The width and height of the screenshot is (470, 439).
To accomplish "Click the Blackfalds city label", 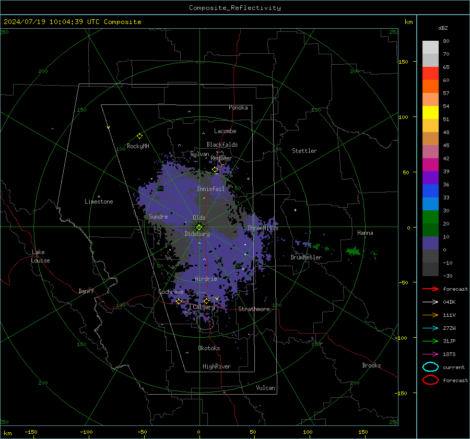I will point(222,145).
